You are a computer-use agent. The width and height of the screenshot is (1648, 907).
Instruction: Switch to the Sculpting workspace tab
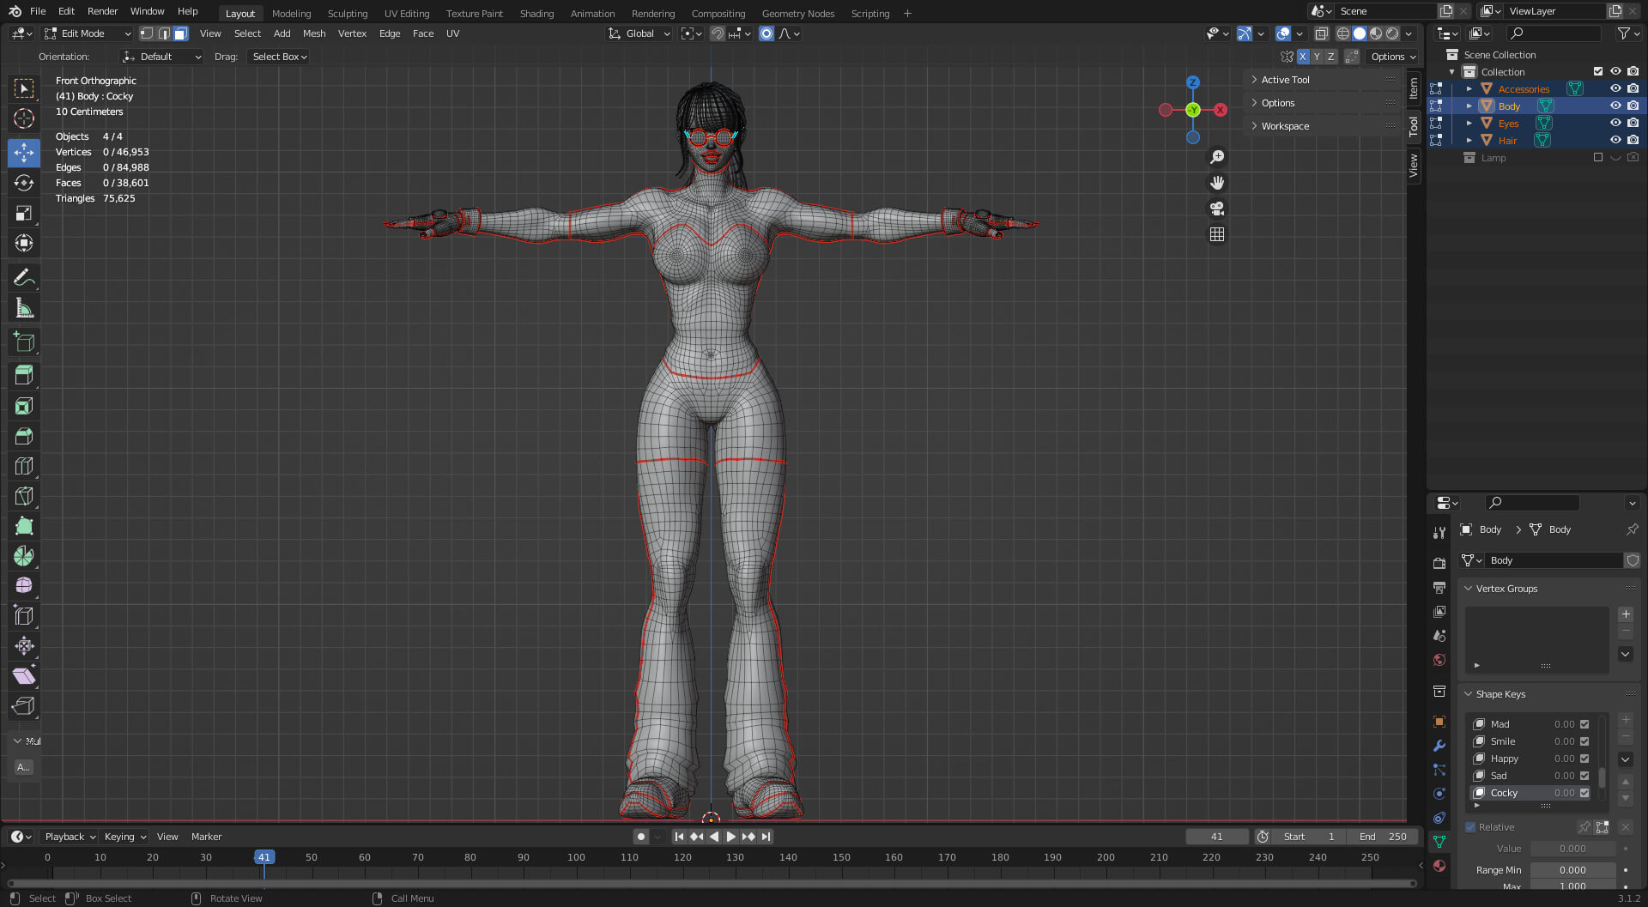[347, 14]
